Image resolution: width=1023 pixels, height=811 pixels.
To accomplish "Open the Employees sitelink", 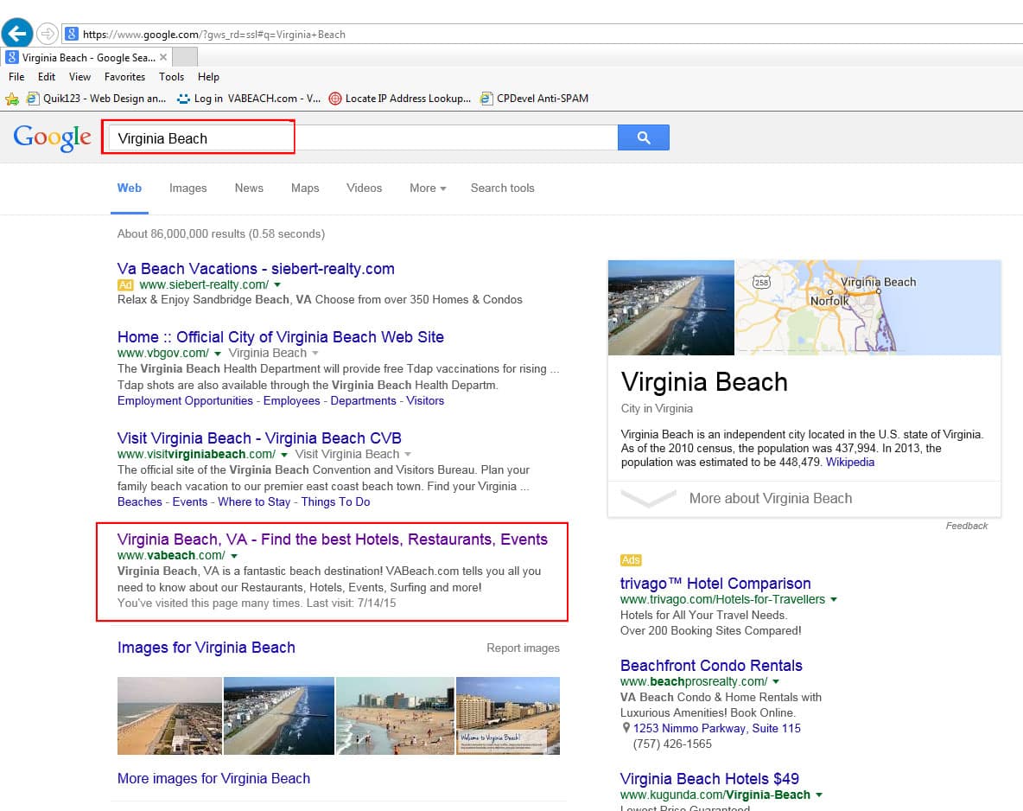I will (292, 401).
